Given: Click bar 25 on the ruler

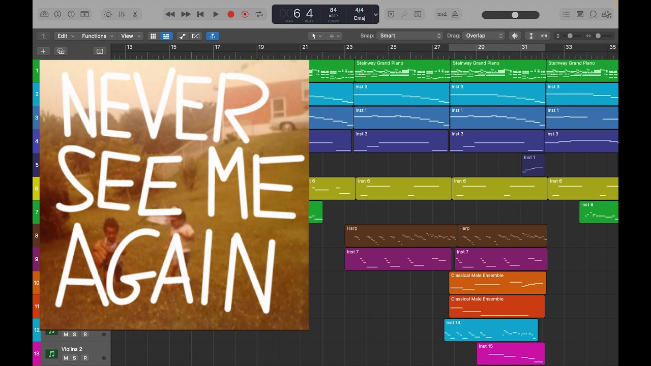Looking at the screenshot, I should [x=393, y=47].
